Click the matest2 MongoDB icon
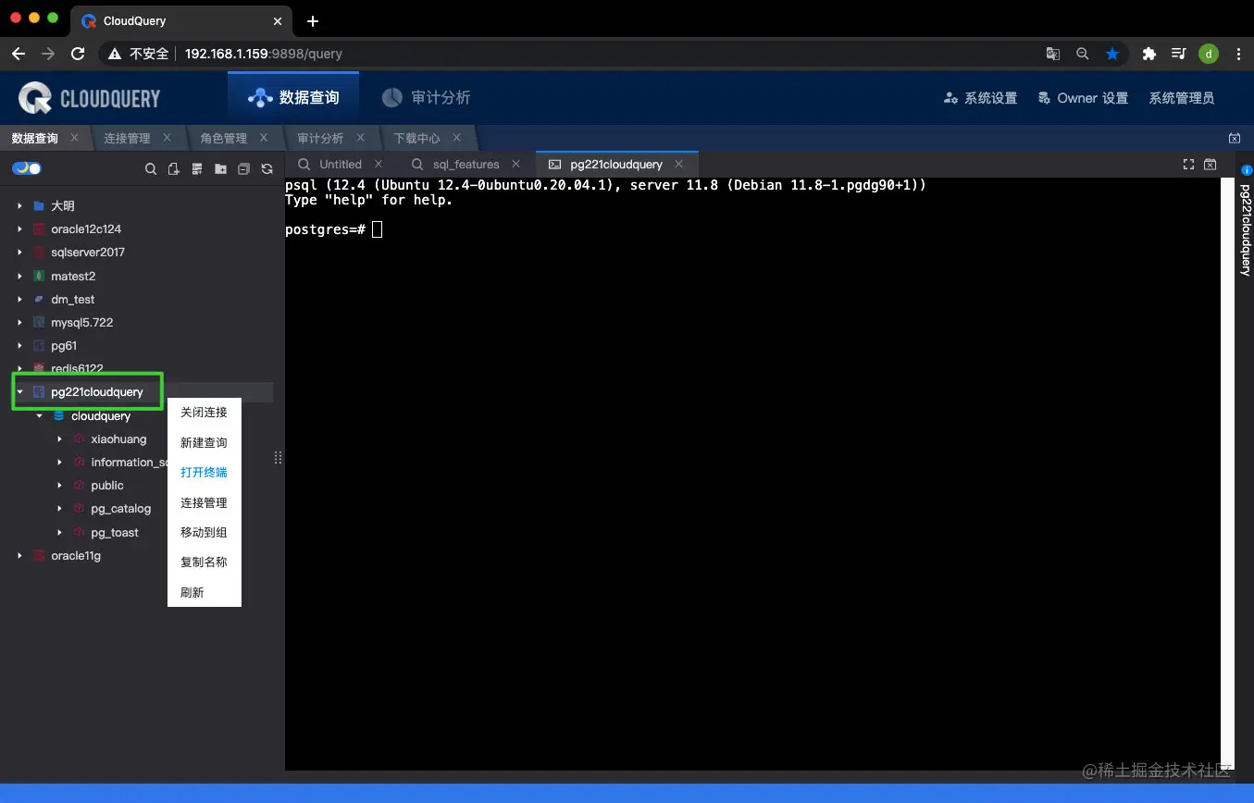 38,276
